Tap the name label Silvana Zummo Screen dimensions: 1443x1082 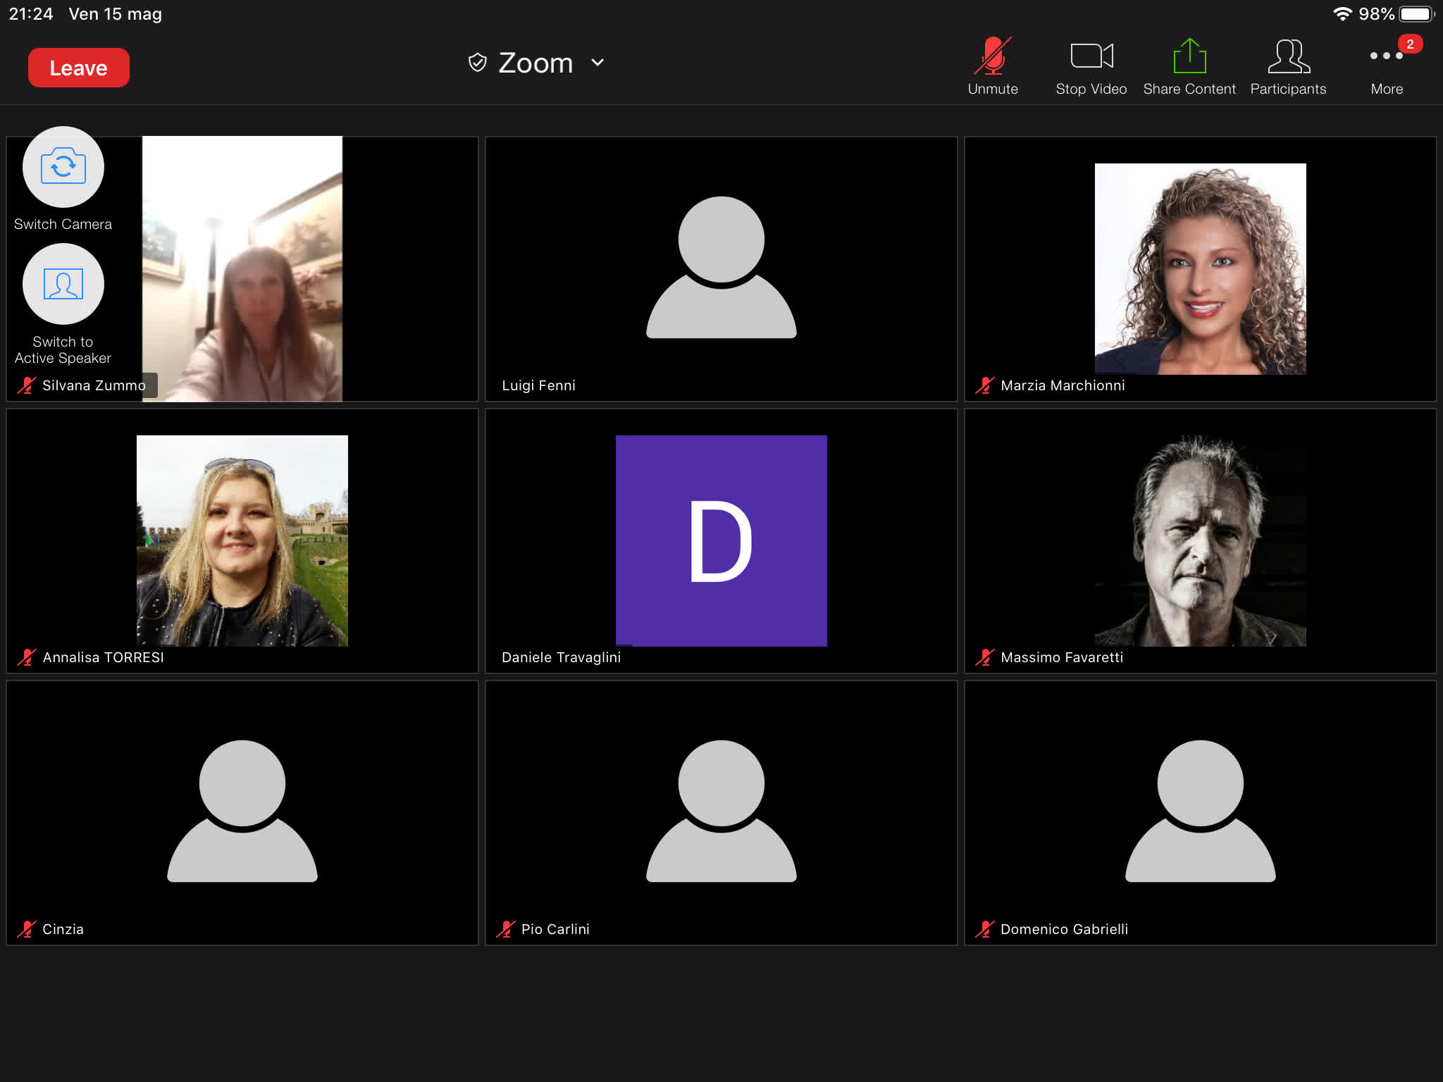94,385
